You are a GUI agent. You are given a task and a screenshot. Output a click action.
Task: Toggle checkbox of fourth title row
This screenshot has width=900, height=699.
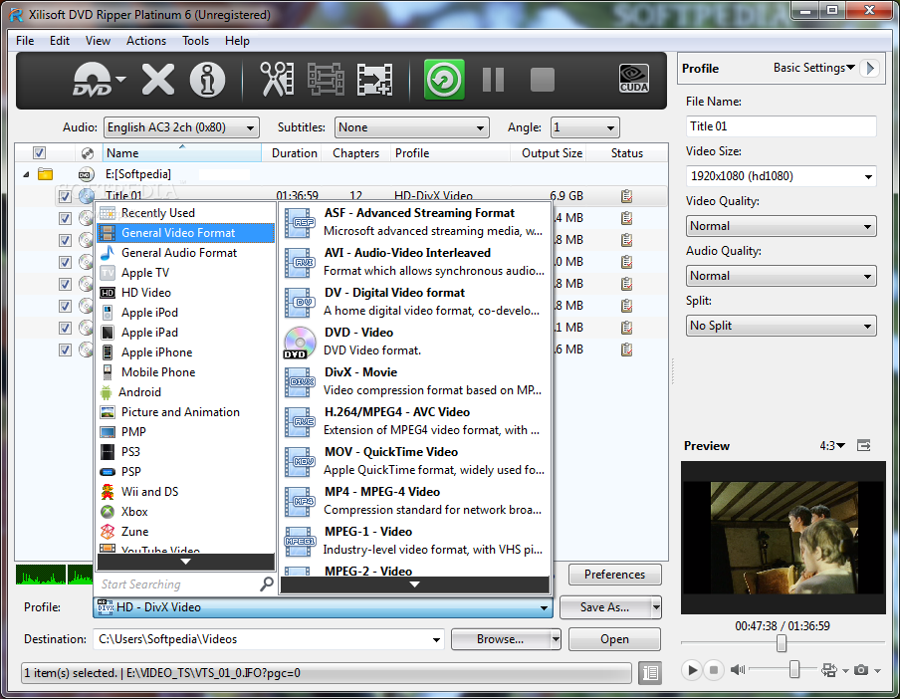click(x=65, y=262)
